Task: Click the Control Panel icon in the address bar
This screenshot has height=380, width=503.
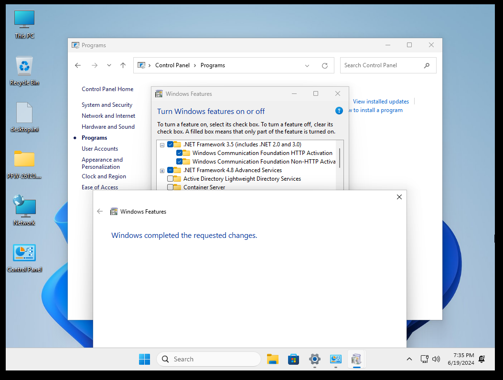Action: tap(141, 65)
